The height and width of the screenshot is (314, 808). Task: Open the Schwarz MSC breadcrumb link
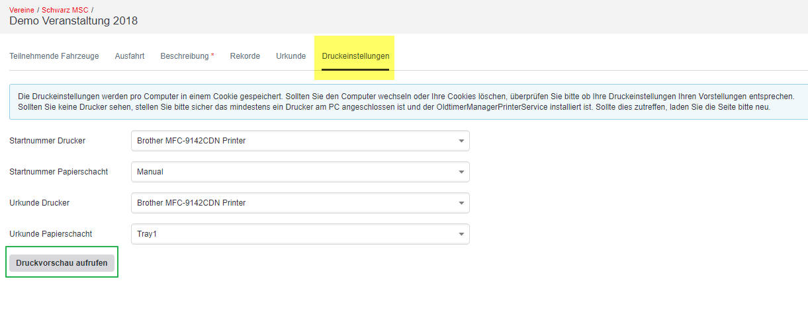coord(65,10)
